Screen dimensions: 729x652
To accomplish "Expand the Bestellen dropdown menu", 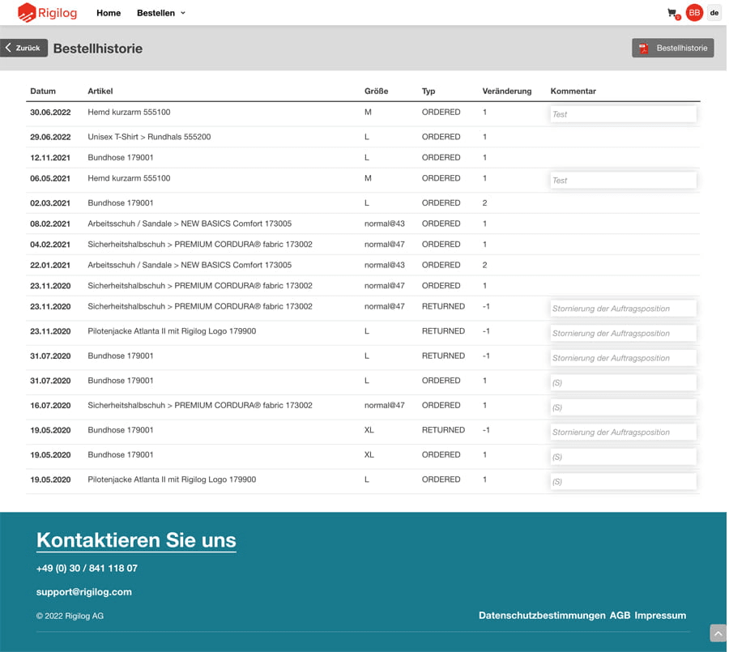I will pos(160,13).
